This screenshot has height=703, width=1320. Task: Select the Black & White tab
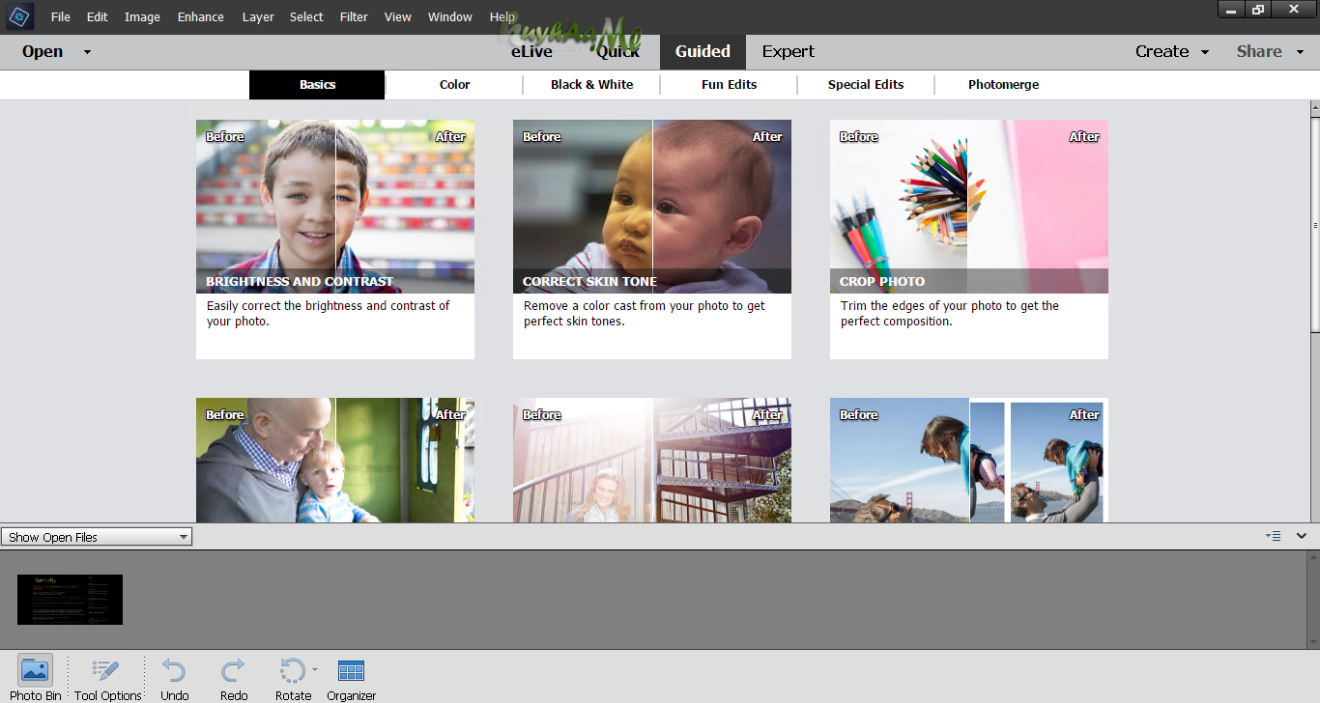tap(591, 84)
